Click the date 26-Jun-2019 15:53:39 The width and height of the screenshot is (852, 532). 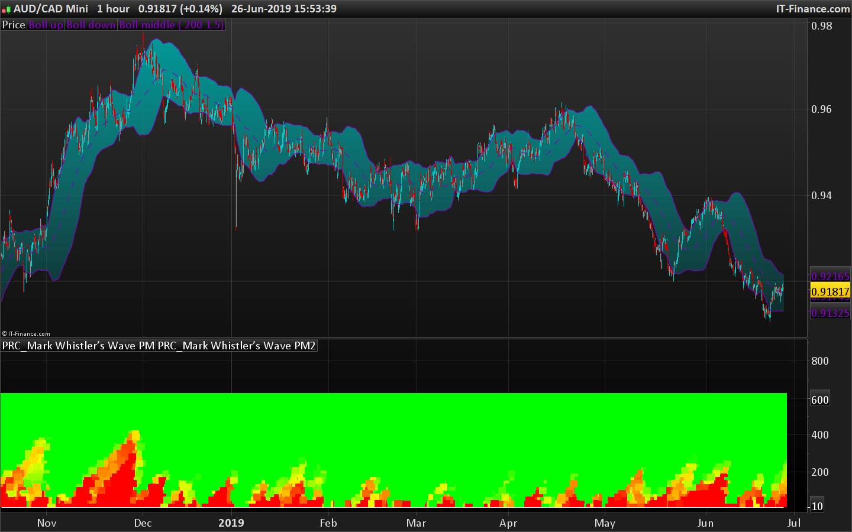[x=284, y=9]
